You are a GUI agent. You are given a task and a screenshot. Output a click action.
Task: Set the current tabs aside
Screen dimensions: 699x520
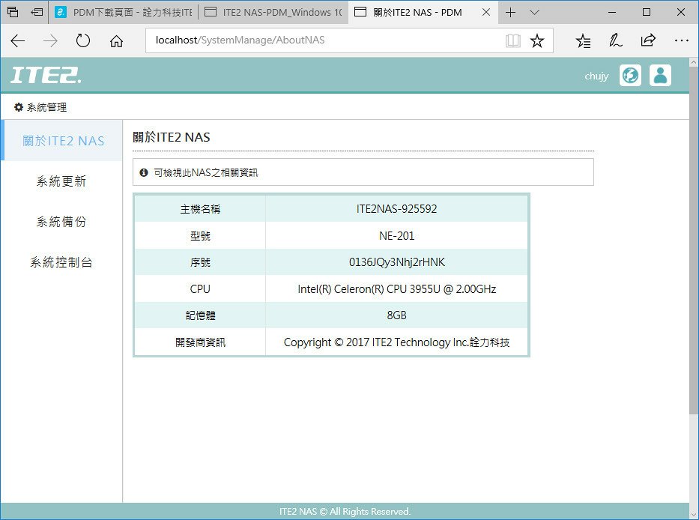pos(37,12)
